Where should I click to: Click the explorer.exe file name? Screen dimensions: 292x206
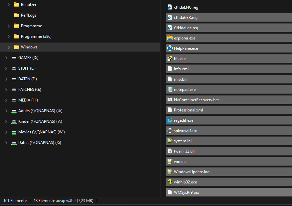pyautogui.click(x=185, y=38)
